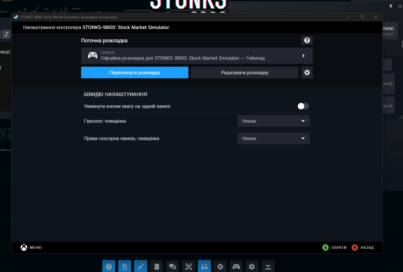The height and width of the screenshot is (272, 403).
Task: Maximize the controller layout window
Action: (362, 17)
